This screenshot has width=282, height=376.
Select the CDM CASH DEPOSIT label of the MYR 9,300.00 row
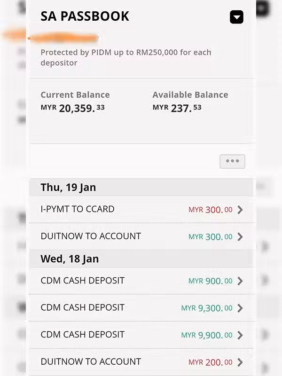(x=83, y=307)
